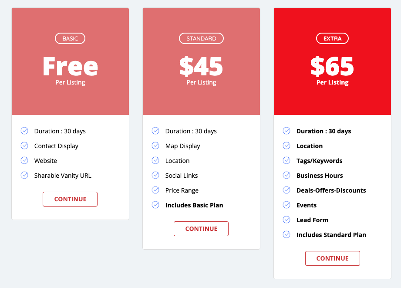
Task: Click the STANDARD plan badge label
Action: pos(201,38)
